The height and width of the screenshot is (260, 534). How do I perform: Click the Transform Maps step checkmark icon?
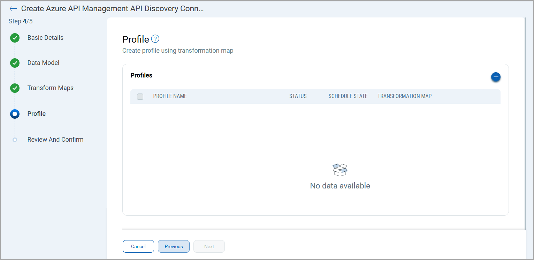pos(15,88)
